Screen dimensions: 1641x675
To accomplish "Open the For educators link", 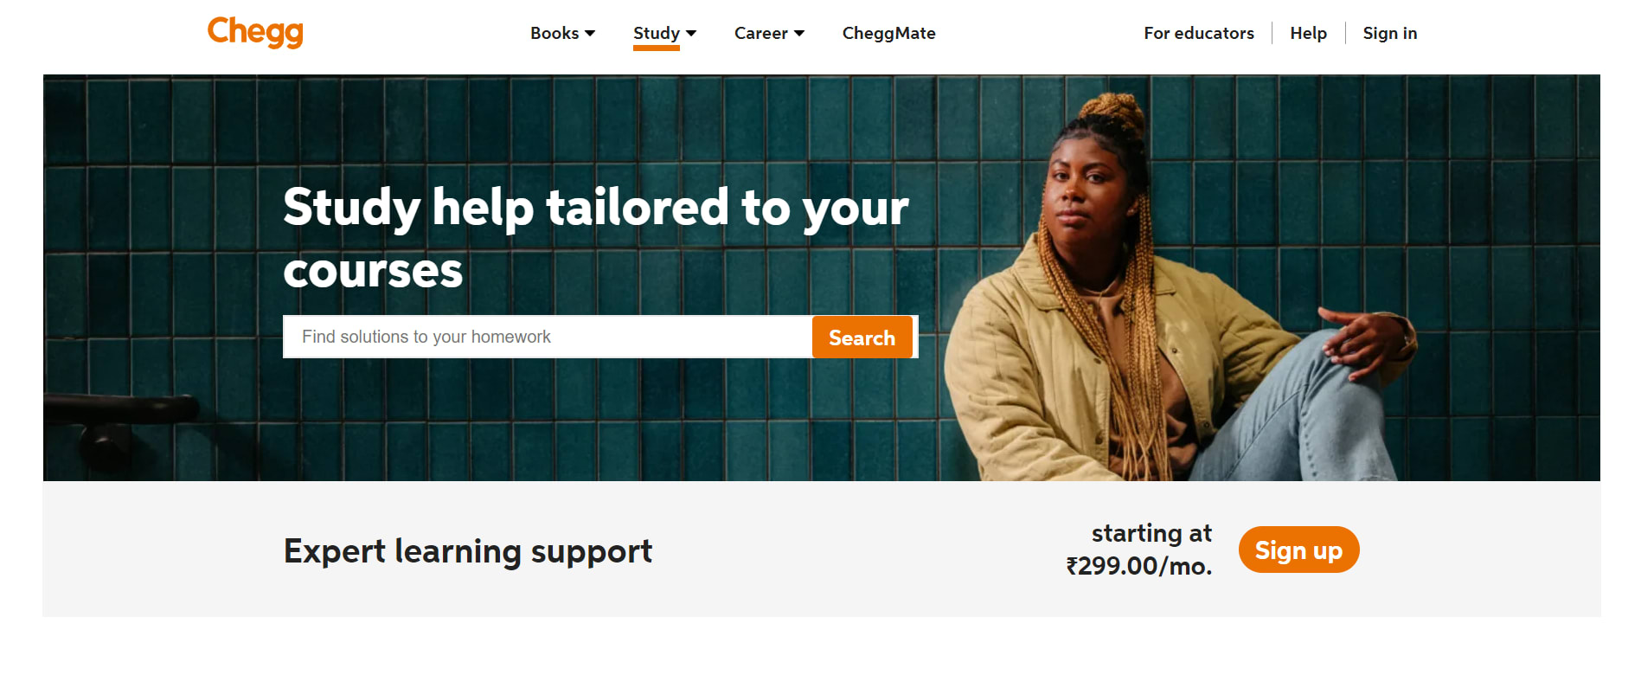I will 1198,33.
